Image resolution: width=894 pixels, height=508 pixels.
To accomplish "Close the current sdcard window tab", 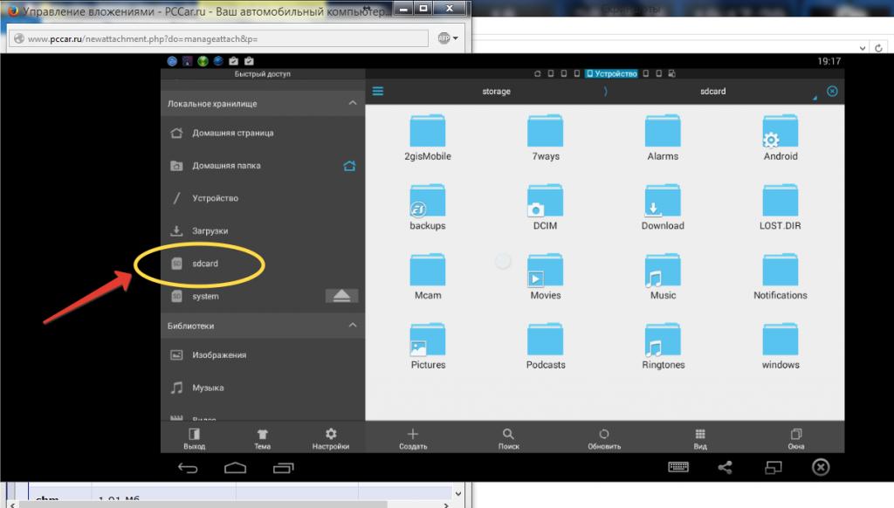I will [x=832, y=92].
